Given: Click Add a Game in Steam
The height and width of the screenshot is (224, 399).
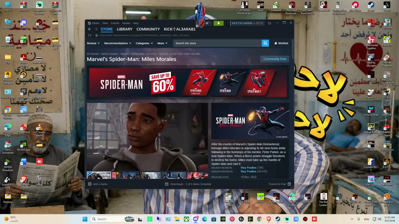Looking at the screenshot, I should click(98, 184).
